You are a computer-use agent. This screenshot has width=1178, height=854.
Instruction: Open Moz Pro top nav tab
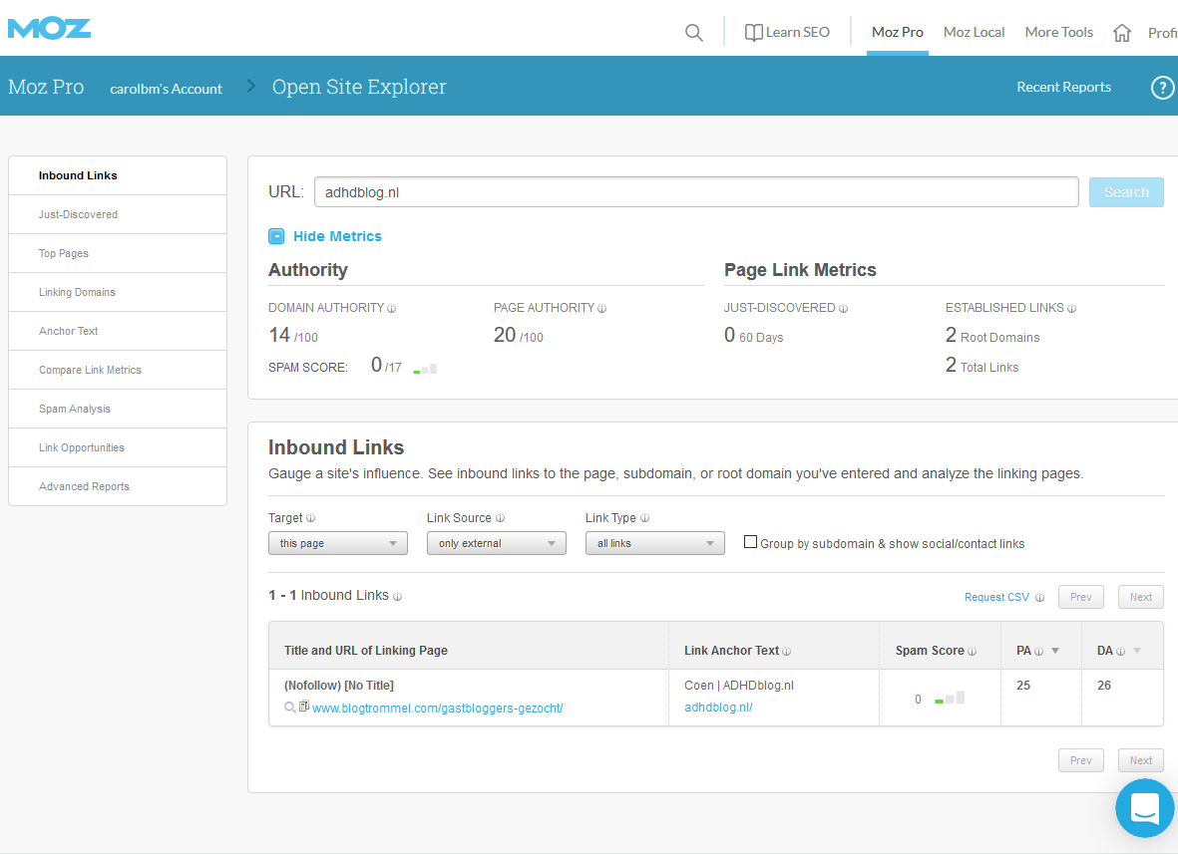pyautogui.click(x=897, y=32)
